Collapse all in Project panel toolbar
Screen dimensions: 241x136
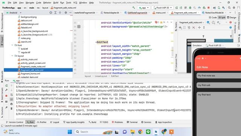pos(60,12)
